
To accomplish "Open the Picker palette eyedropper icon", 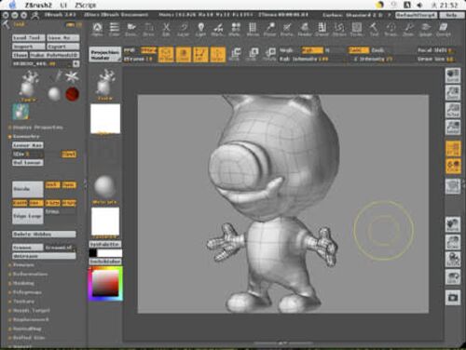I will click(270, 30).
